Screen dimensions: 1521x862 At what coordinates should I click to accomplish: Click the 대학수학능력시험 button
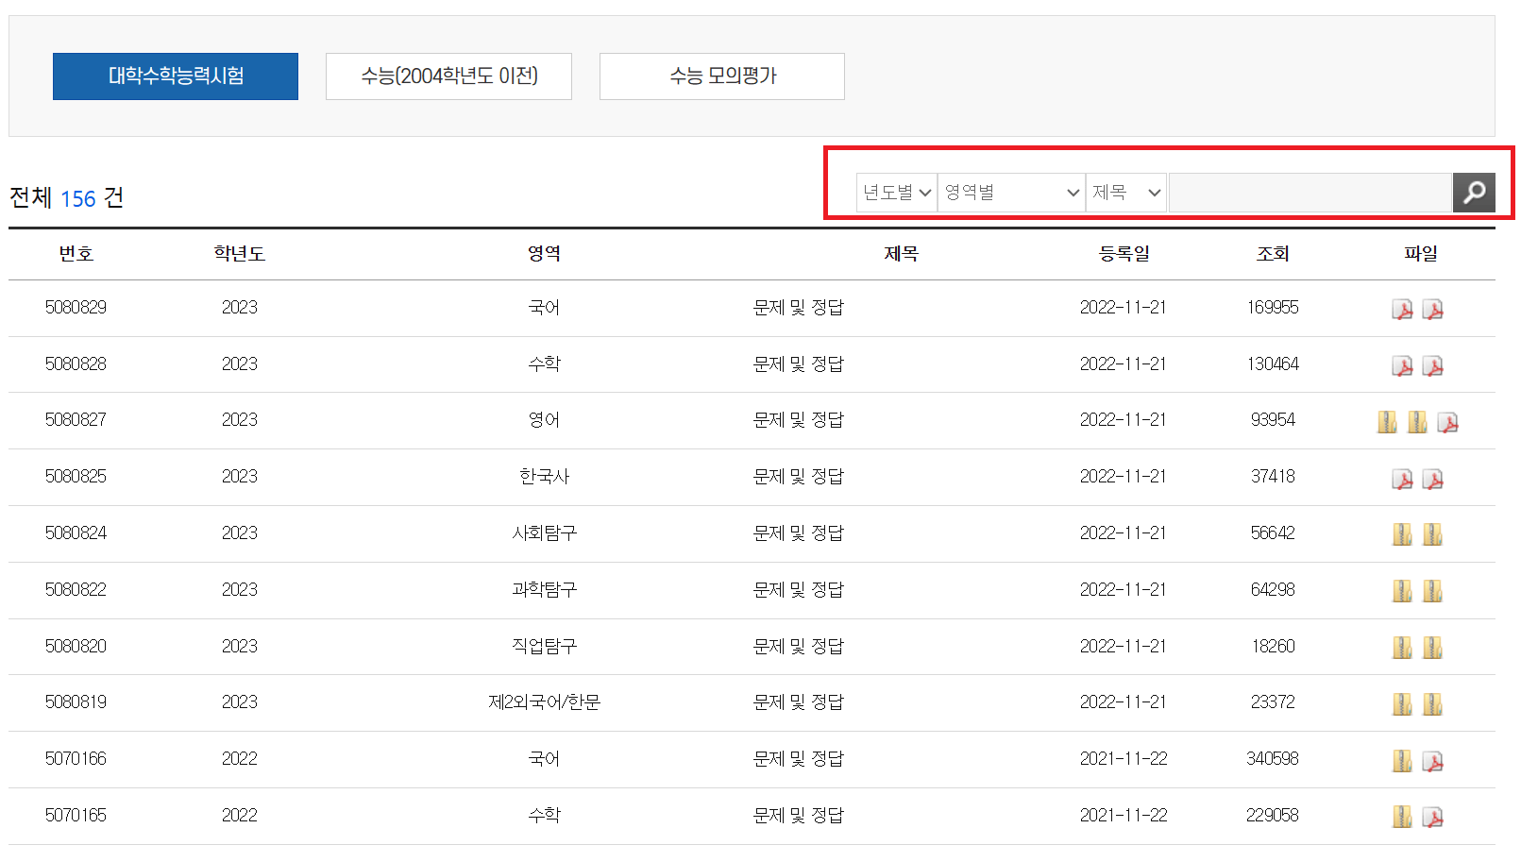pos(175,76)
